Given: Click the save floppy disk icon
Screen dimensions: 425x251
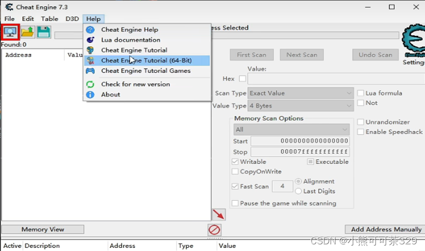Looking at the screenshot, I should 44,32.
